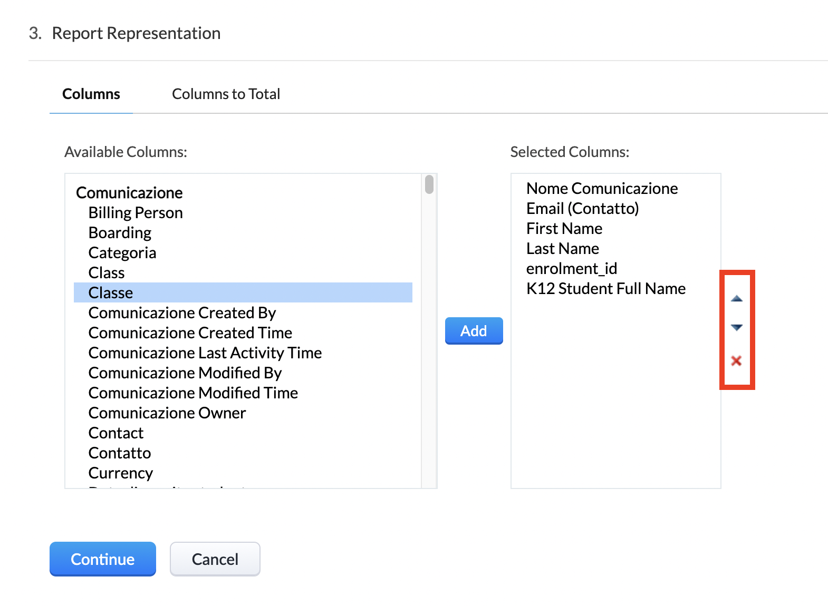The height and width of the screenshot is (606, 828).
Task: Select Email (Contatto) in selected columns
Action: 582,209
